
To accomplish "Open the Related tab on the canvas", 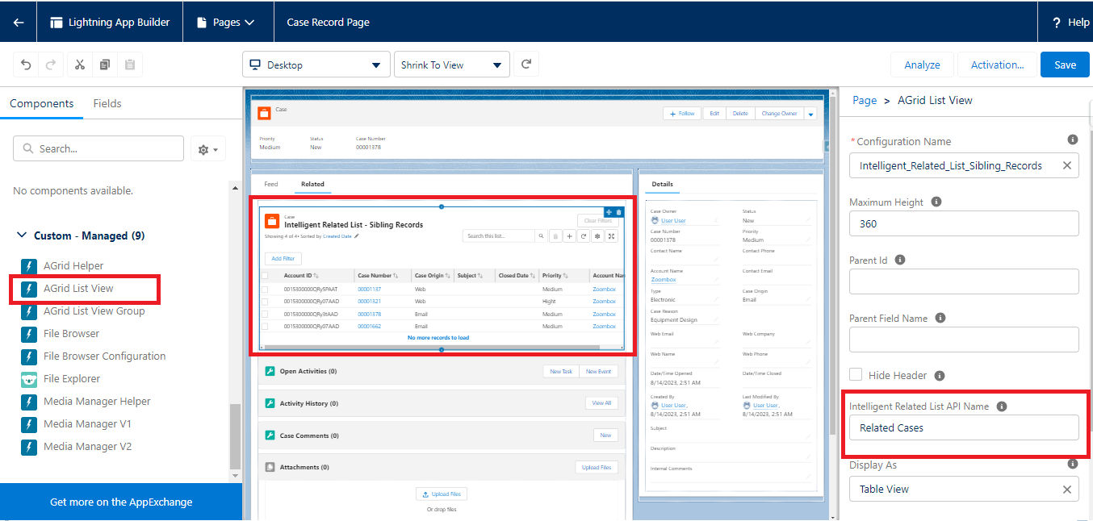I will [x=312, y=184].
